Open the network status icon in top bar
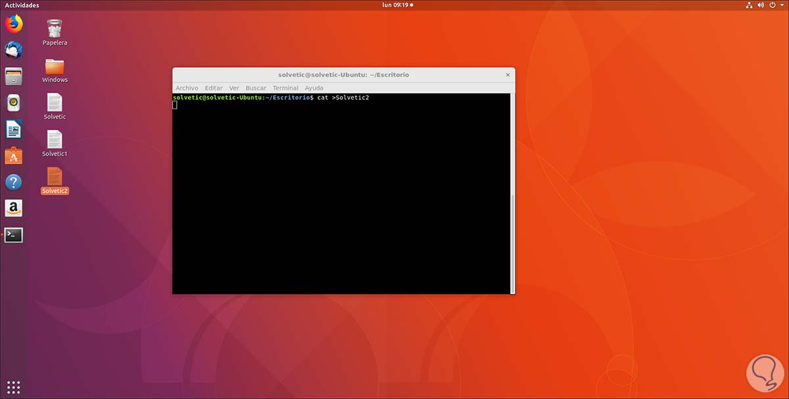The image size is (789, 399). click(x=749, y=5)
